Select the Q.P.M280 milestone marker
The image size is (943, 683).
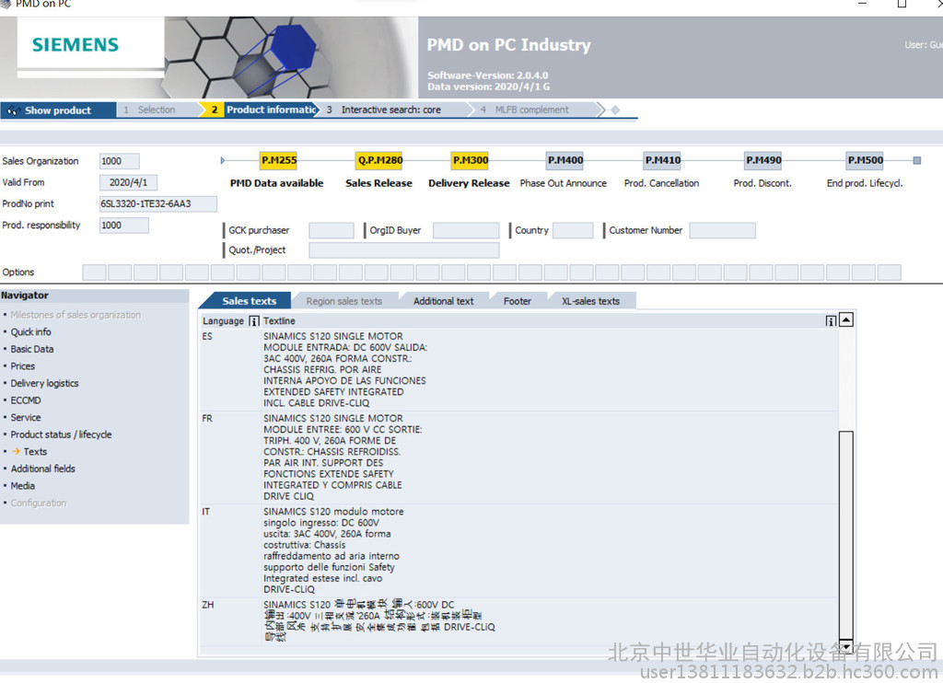tap(380, 160)
